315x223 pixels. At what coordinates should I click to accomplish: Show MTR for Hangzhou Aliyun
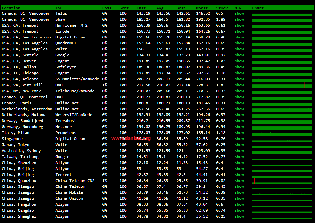[239, 204]
